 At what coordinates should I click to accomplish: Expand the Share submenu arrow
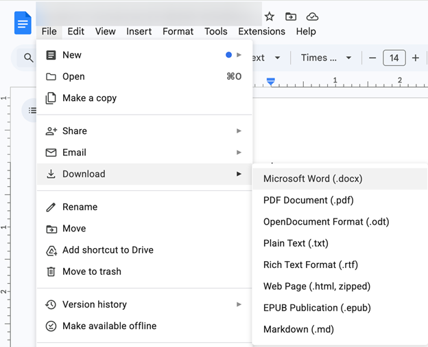(x=239, y=131)
